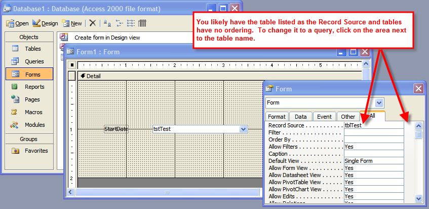This screenshot has height=209, width=429.
Task: Click Form1 vertical scrollbar up arrow
Action: pos(366,64)
